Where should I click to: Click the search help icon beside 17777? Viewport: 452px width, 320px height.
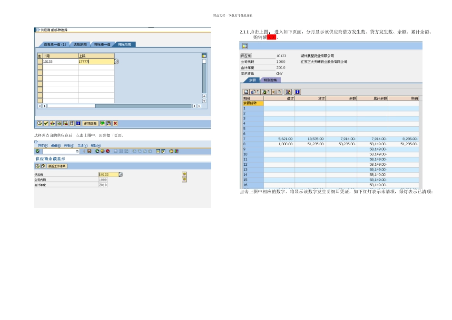pyautogui.click(x=117, y=61)
